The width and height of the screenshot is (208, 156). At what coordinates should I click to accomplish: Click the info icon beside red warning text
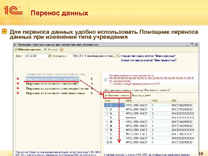tap(106, 79)
